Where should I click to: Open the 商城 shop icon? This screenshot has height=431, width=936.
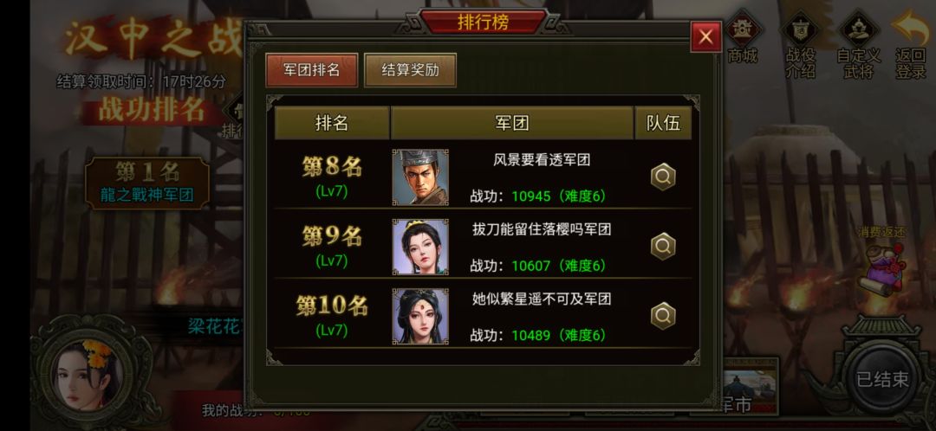[744, 39]
